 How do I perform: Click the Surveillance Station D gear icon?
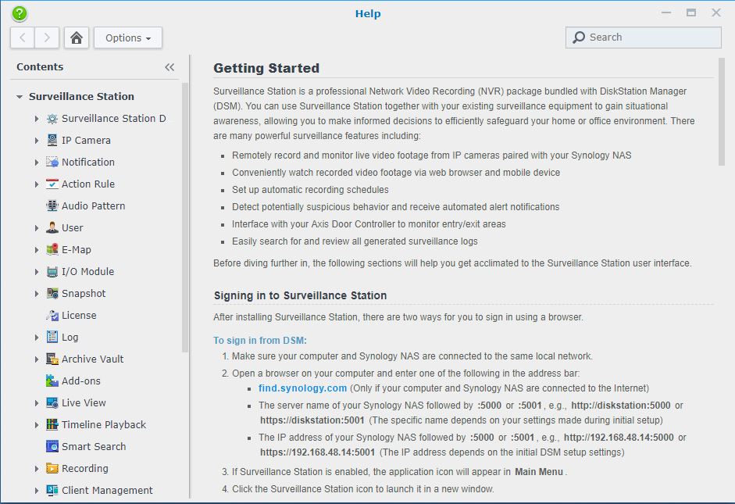[x=52, y=119]
